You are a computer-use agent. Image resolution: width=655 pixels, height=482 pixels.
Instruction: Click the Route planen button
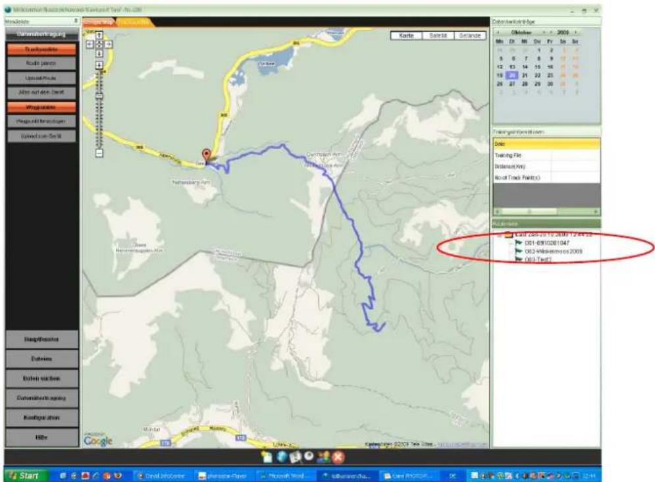41,63
